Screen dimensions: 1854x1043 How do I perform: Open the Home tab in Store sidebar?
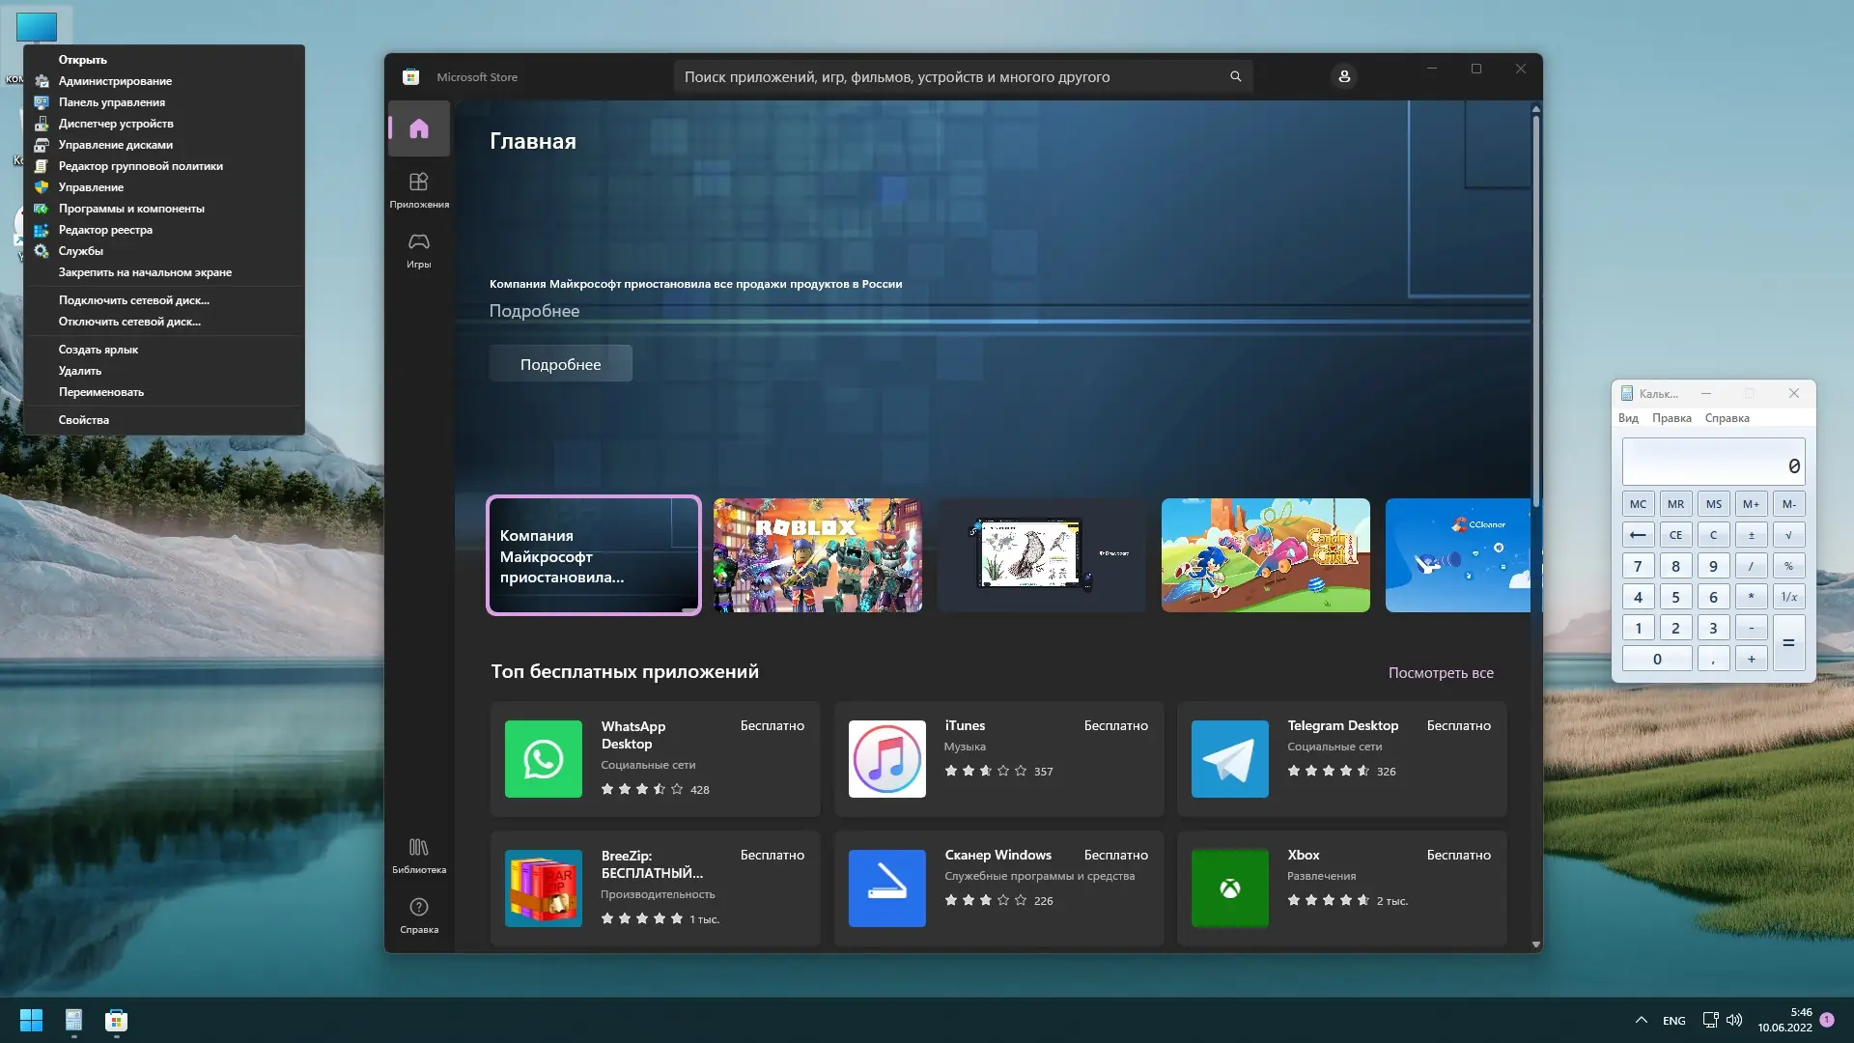(418, 128)
